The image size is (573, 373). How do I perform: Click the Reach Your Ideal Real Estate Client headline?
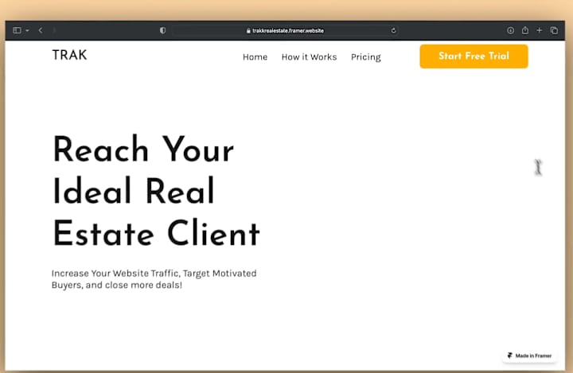157,192
